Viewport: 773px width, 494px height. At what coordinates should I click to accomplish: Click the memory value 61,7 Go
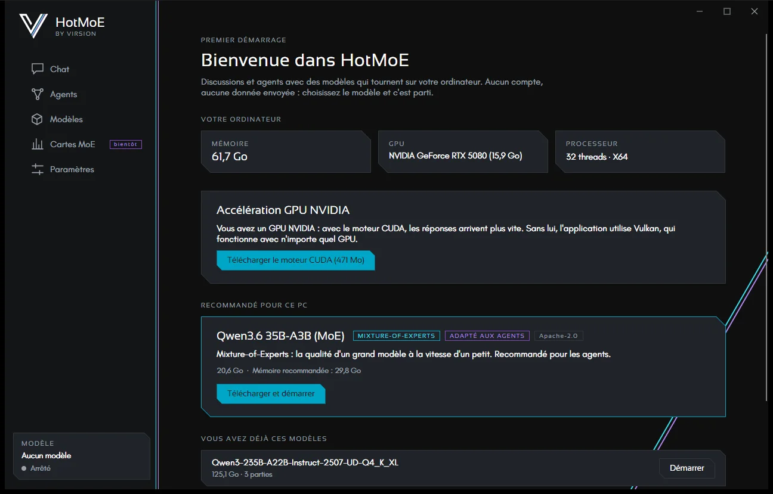tap(230, 157)
